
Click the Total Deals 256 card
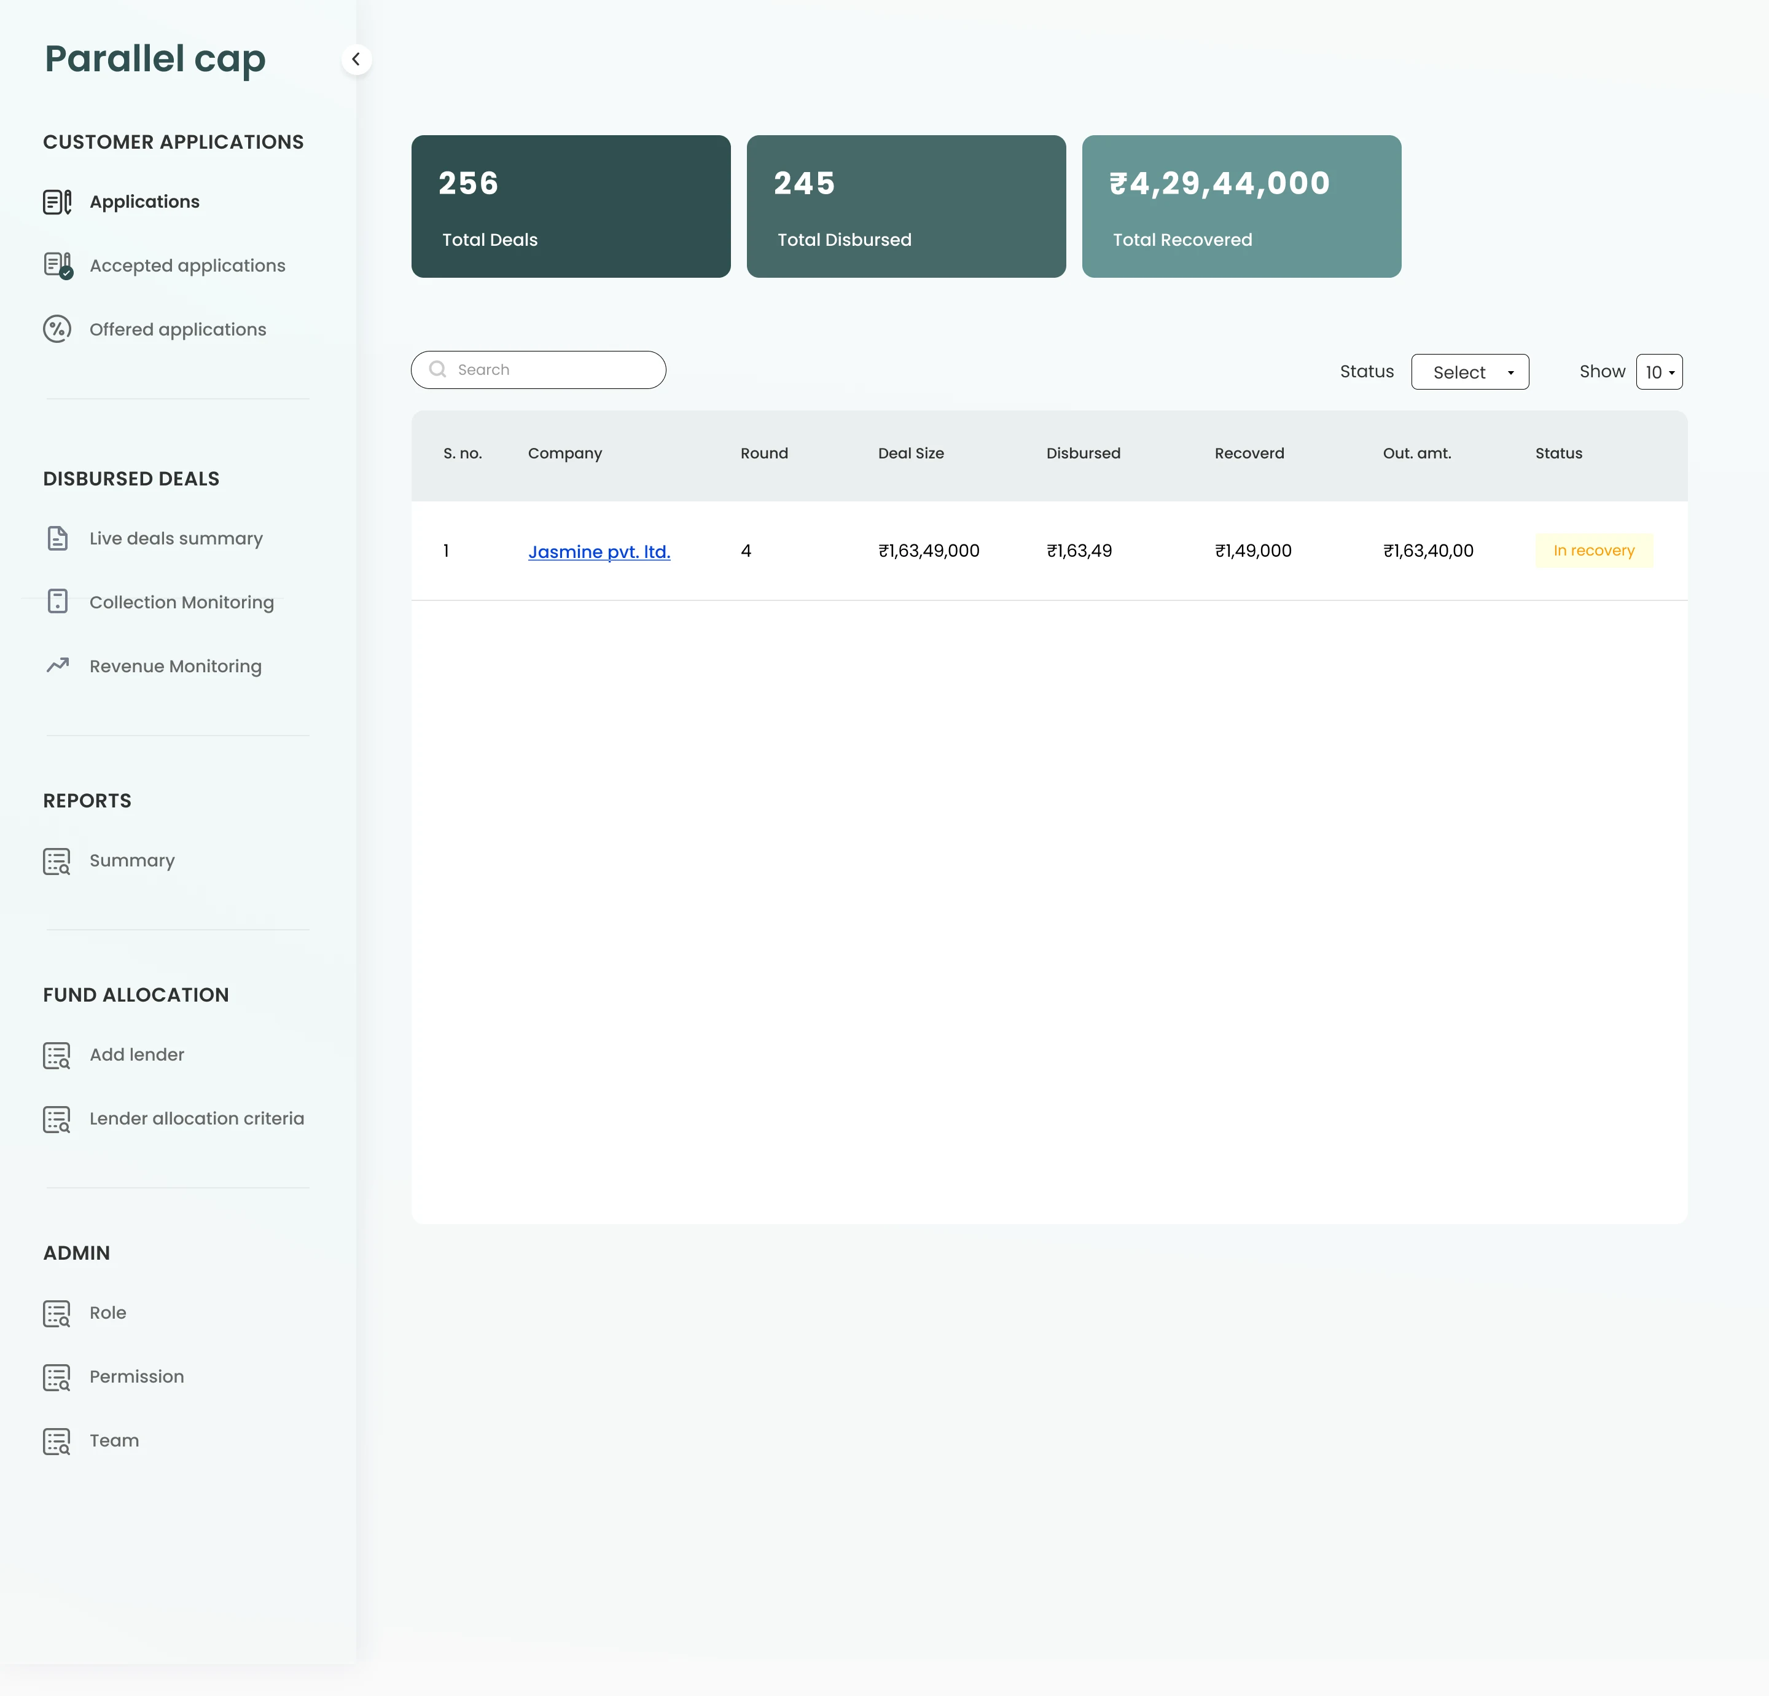571,207
